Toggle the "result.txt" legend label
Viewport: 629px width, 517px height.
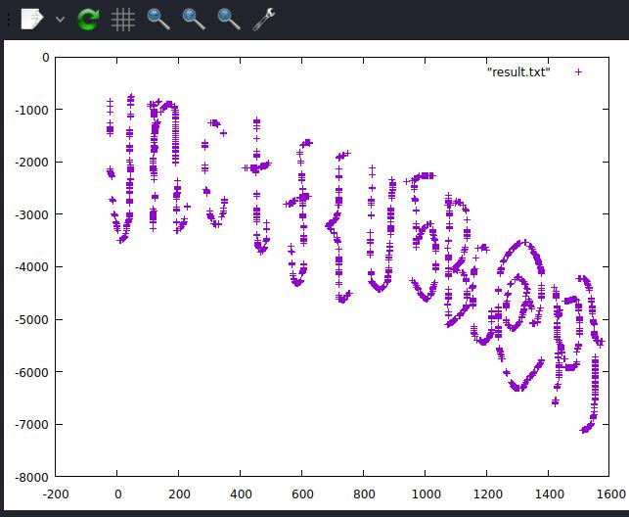point(518,72)
